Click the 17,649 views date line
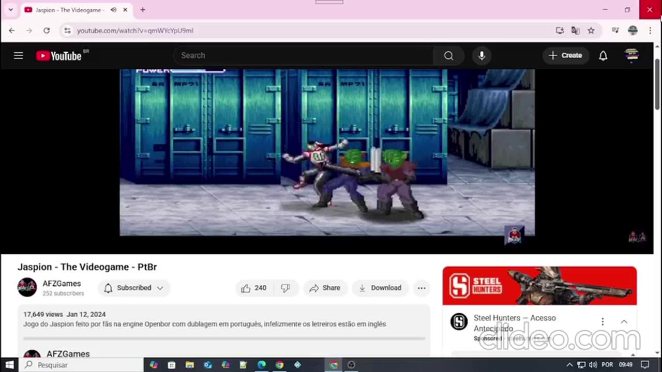Image resolution: width=662 pixels, height=372 pixels. click(64, 314)
